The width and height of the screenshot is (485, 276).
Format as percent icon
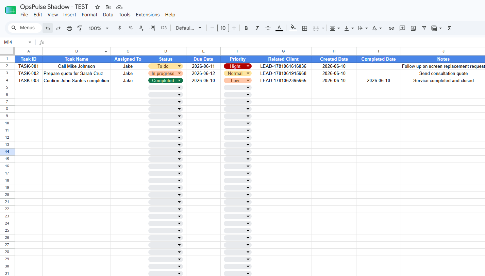pos(131,28)
